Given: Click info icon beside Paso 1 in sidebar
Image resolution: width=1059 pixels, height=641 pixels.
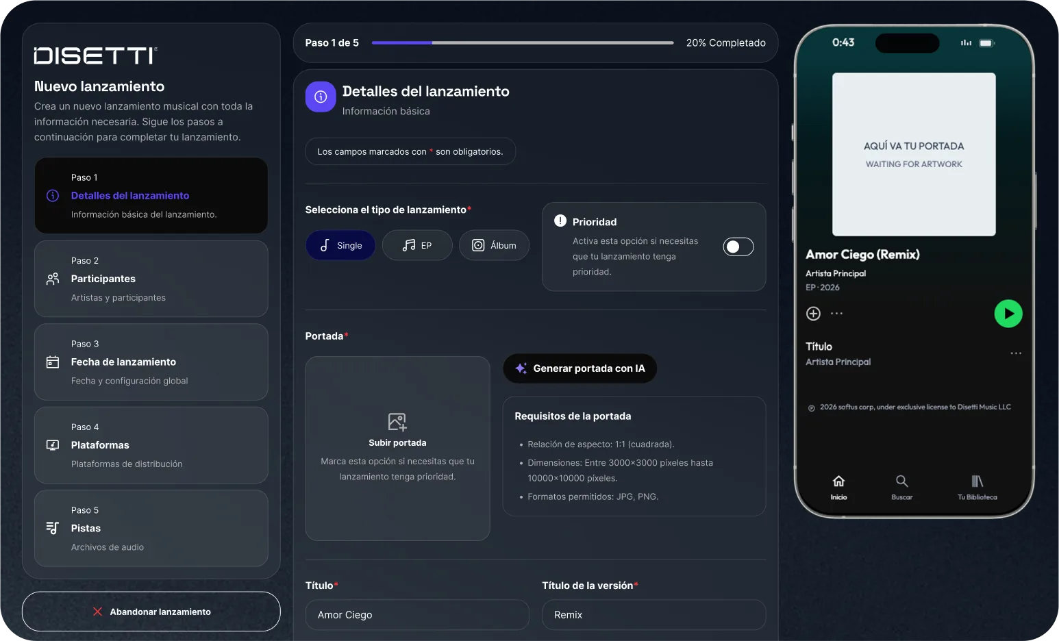Looking at the screenshot, I should coord(53,196).
